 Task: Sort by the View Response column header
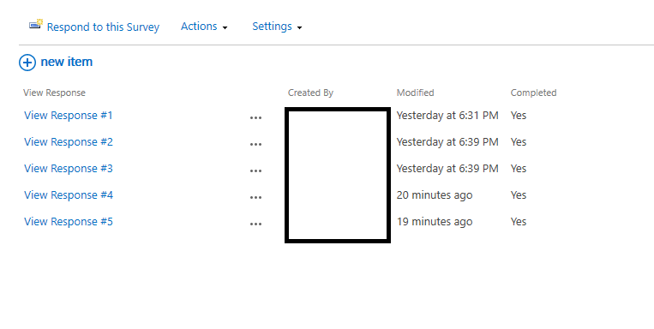54,93
